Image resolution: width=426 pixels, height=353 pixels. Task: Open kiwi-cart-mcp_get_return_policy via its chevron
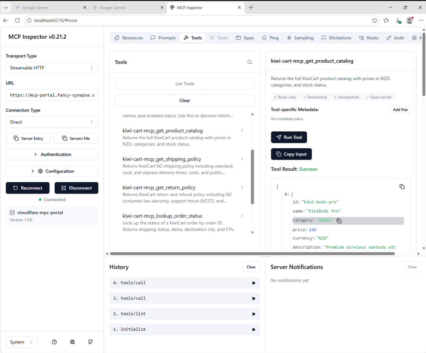pos(242,187)
